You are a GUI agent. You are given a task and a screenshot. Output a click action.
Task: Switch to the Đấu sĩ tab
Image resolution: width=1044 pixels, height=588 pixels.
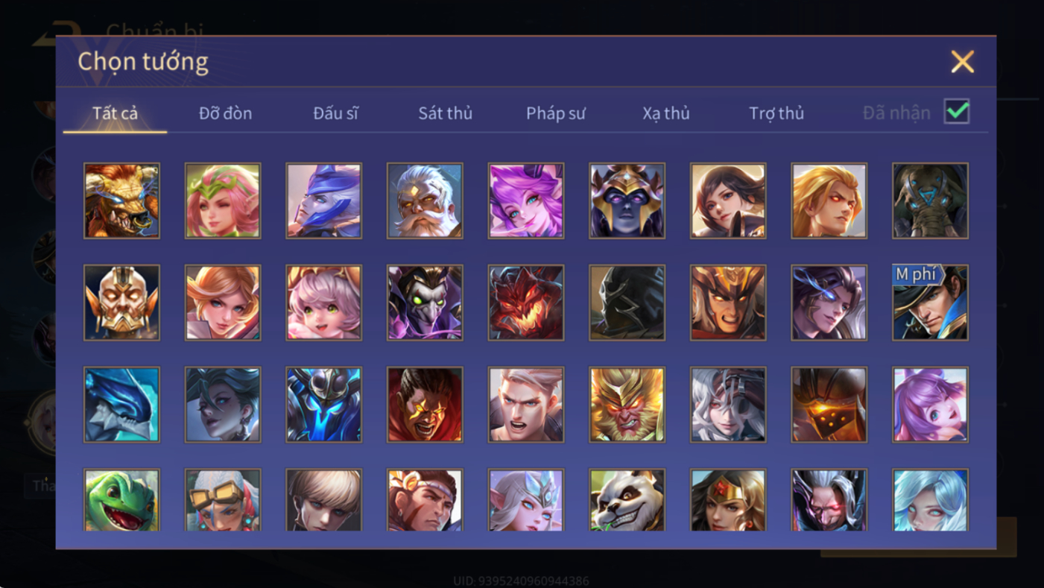[335, 113]
